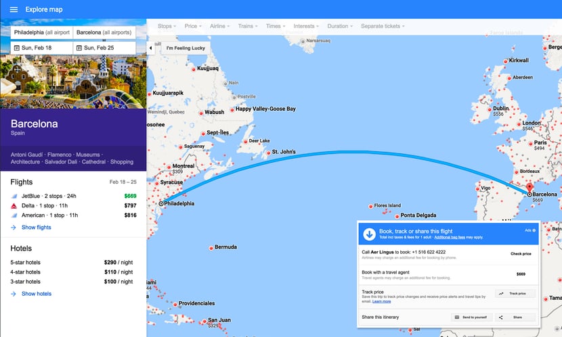Screen dimensions: 562x337
Task: Click Check price for Aer Lingus
Action: click(521, 254)
